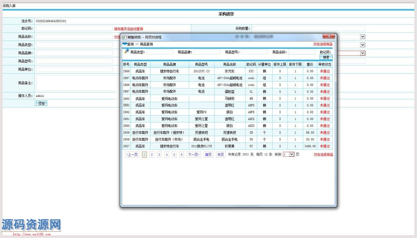Click product name 东方灰
This screenshot has width=417, height=238.
(230, 71)
